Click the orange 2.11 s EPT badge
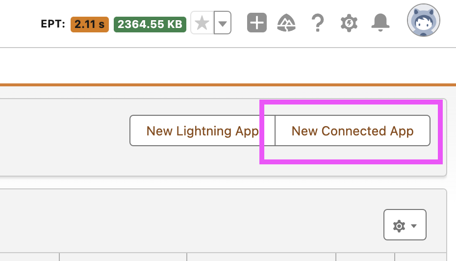This screenshot has height=261, width=456. (90, 24)
